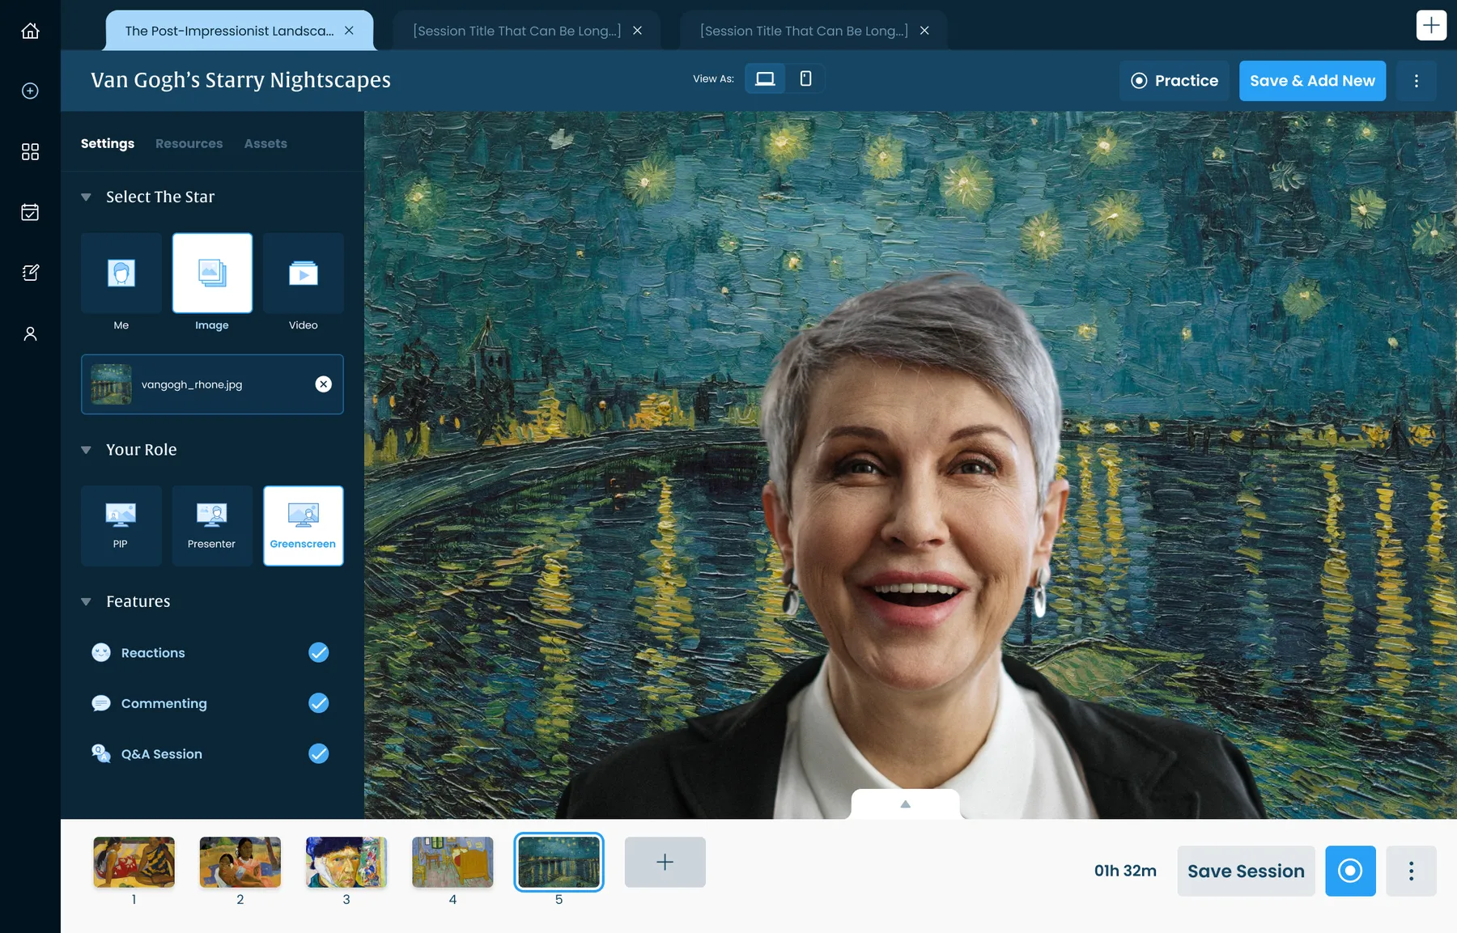The image size is (1457, 933).
Task: Select slide thumbnail 3 self-portrait
Action: [x=346, y=862]
